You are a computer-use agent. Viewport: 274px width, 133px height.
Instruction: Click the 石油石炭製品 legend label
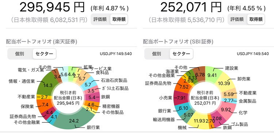[x=114, y=81]
